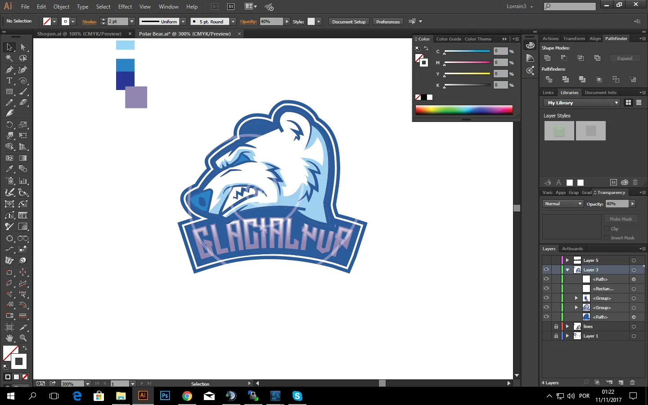Pick the Eyedropper tool
The image size is (648, 405).
9,169
